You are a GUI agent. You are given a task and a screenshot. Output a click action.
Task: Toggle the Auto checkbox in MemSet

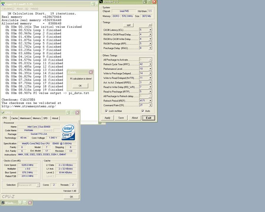(x=143, y=111)
